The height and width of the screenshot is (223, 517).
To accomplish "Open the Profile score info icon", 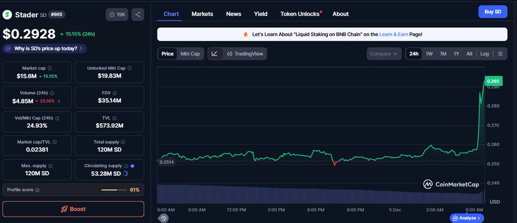I will point(37,190).
